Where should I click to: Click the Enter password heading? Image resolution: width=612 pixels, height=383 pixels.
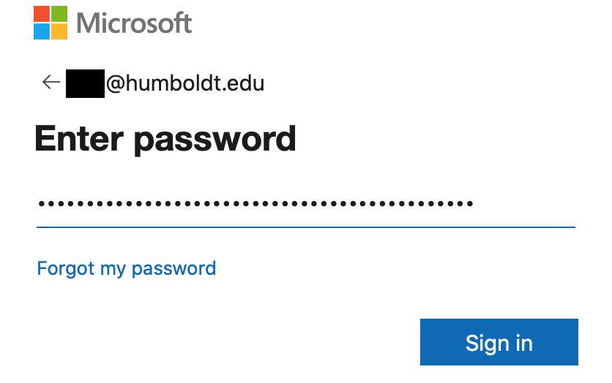pos(165,139)
